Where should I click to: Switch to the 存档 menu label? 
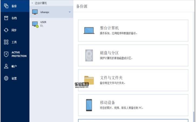pyautogui.click(x=14, y=18)
